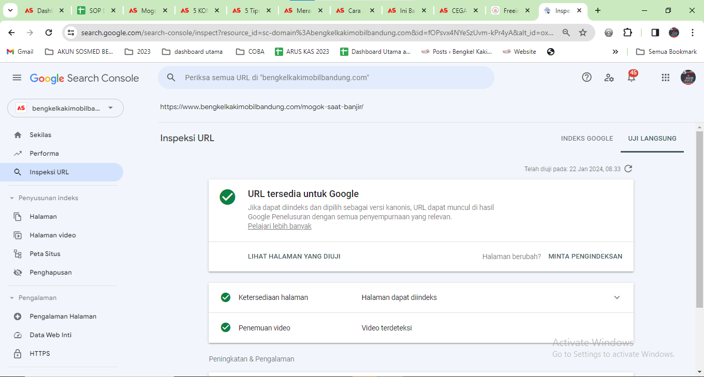
Task: Click the Data Web Inti gauge icon
Action: (18, 335)
